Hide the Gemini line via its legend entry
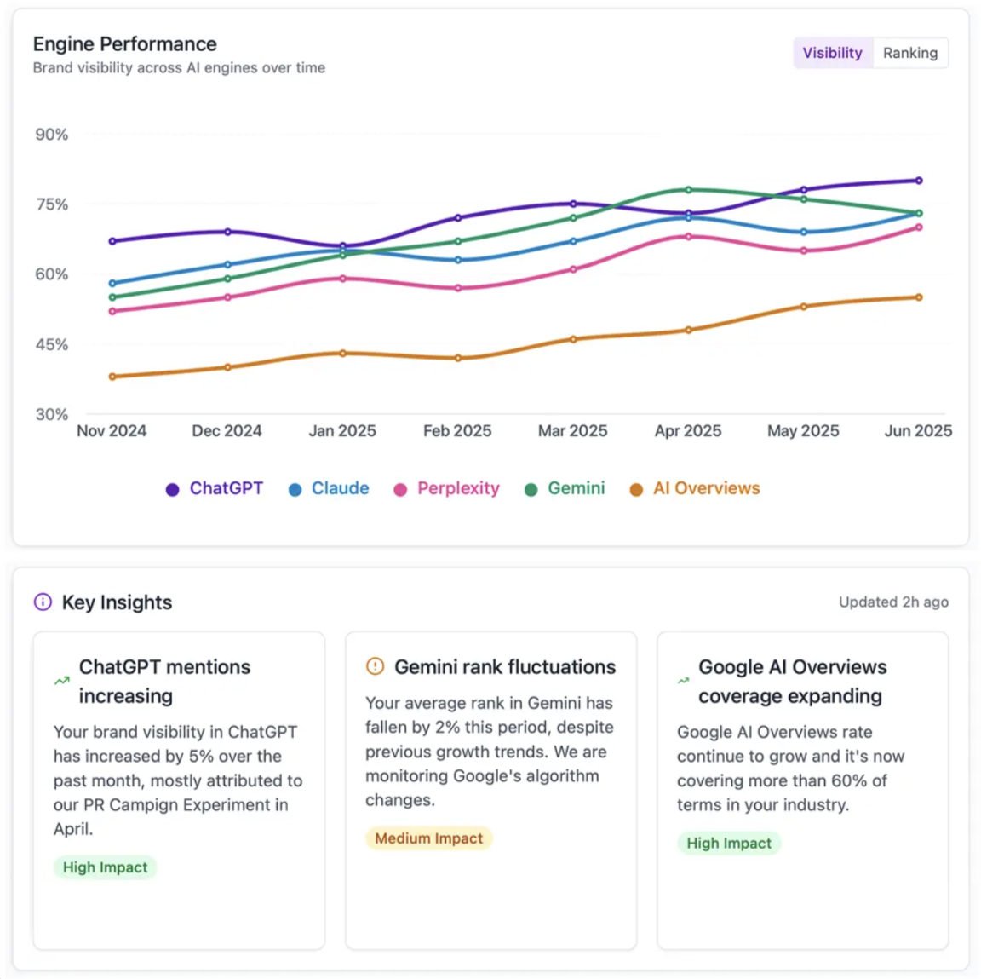 [x=565, y=488]
